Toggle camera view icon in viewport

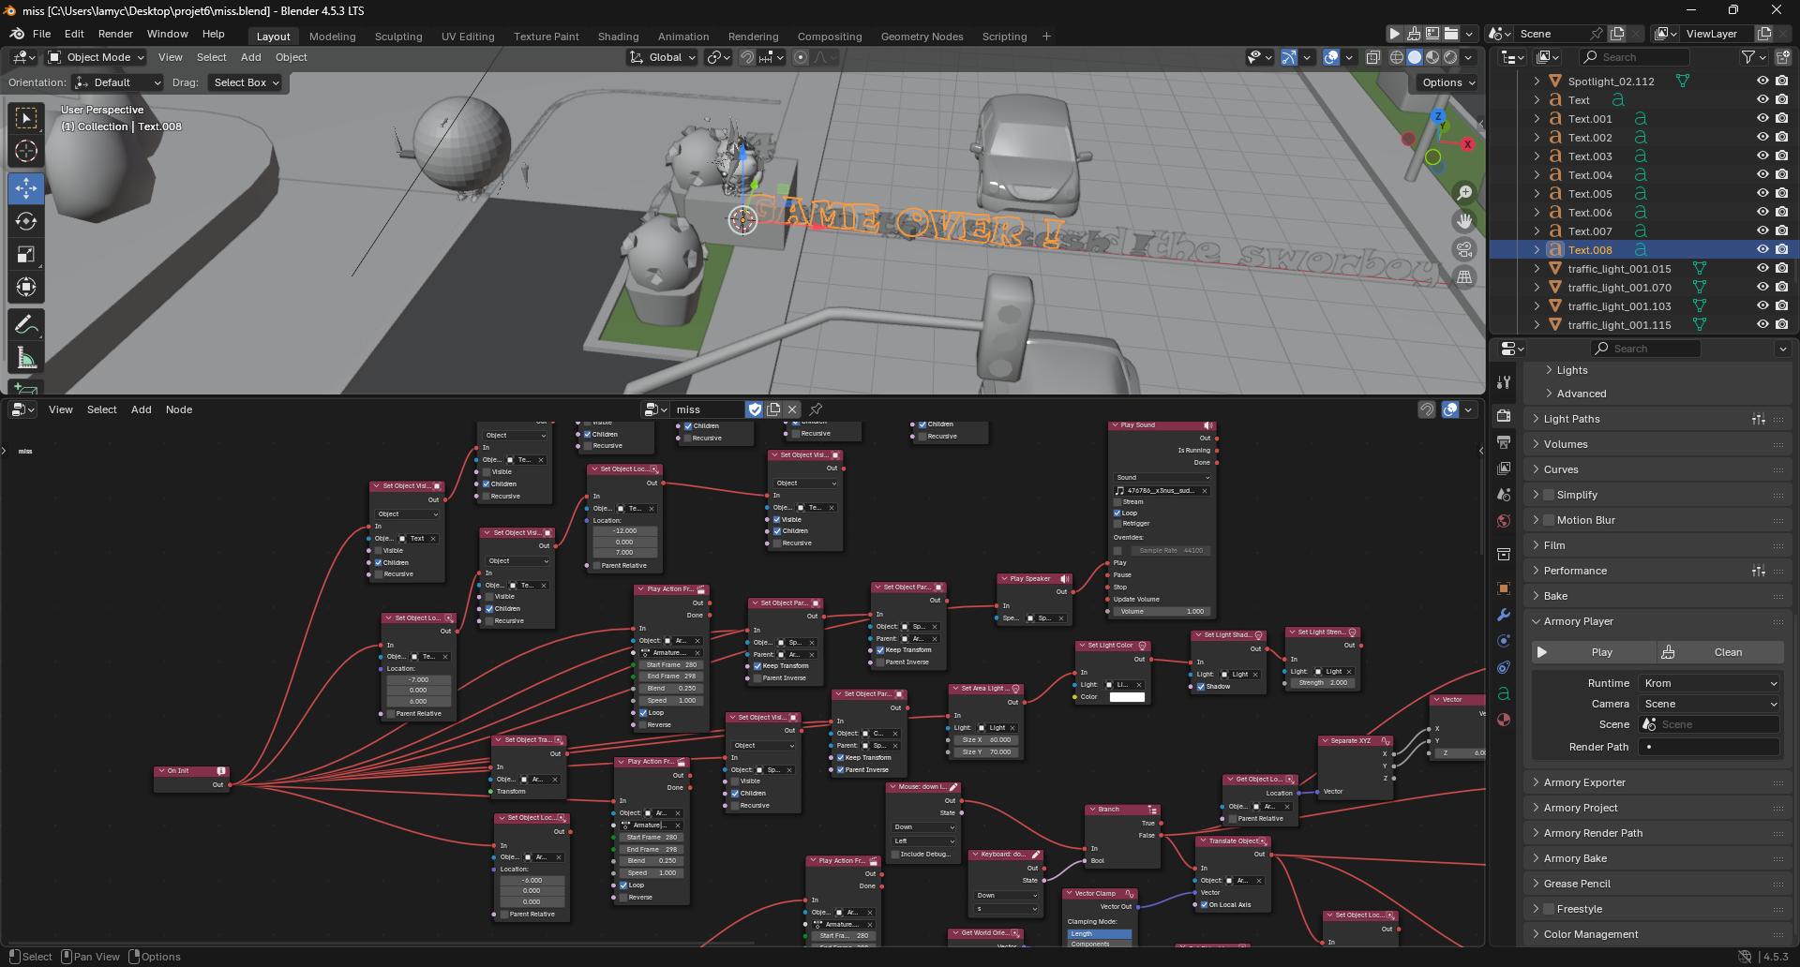[x=1464, y=249]
